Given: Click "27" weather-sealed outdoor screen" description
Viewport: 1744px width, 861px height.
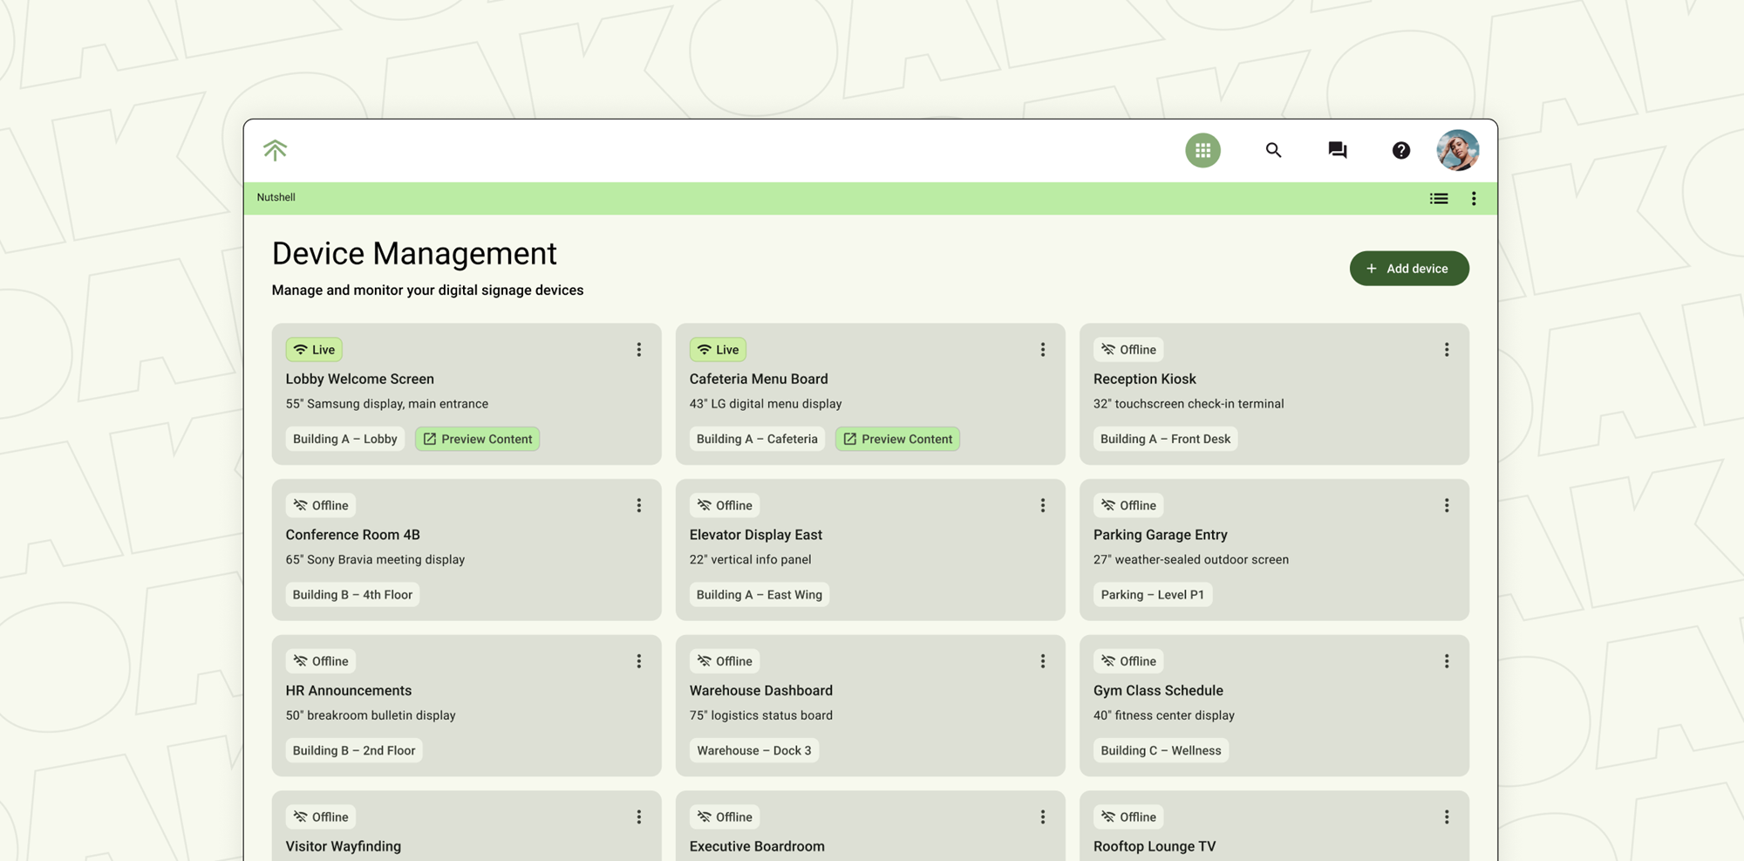Looking at the screenshot, I should (x=1191, y=560).
